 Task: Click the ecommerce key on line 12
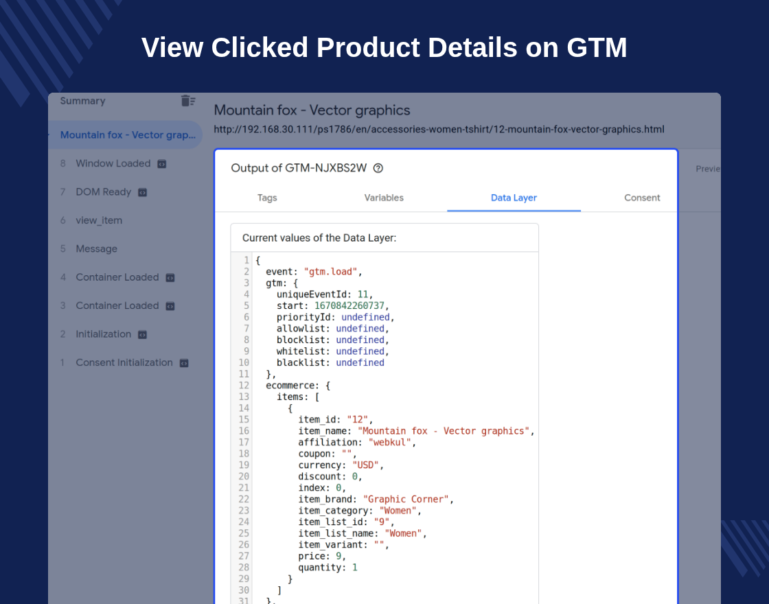coord(292,385)
